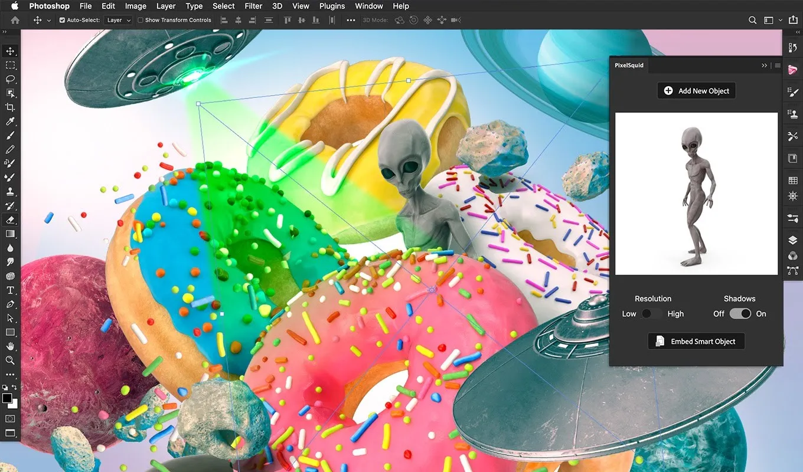
Task: Select the Object Selection tool
Action: (x=10, y=93)
